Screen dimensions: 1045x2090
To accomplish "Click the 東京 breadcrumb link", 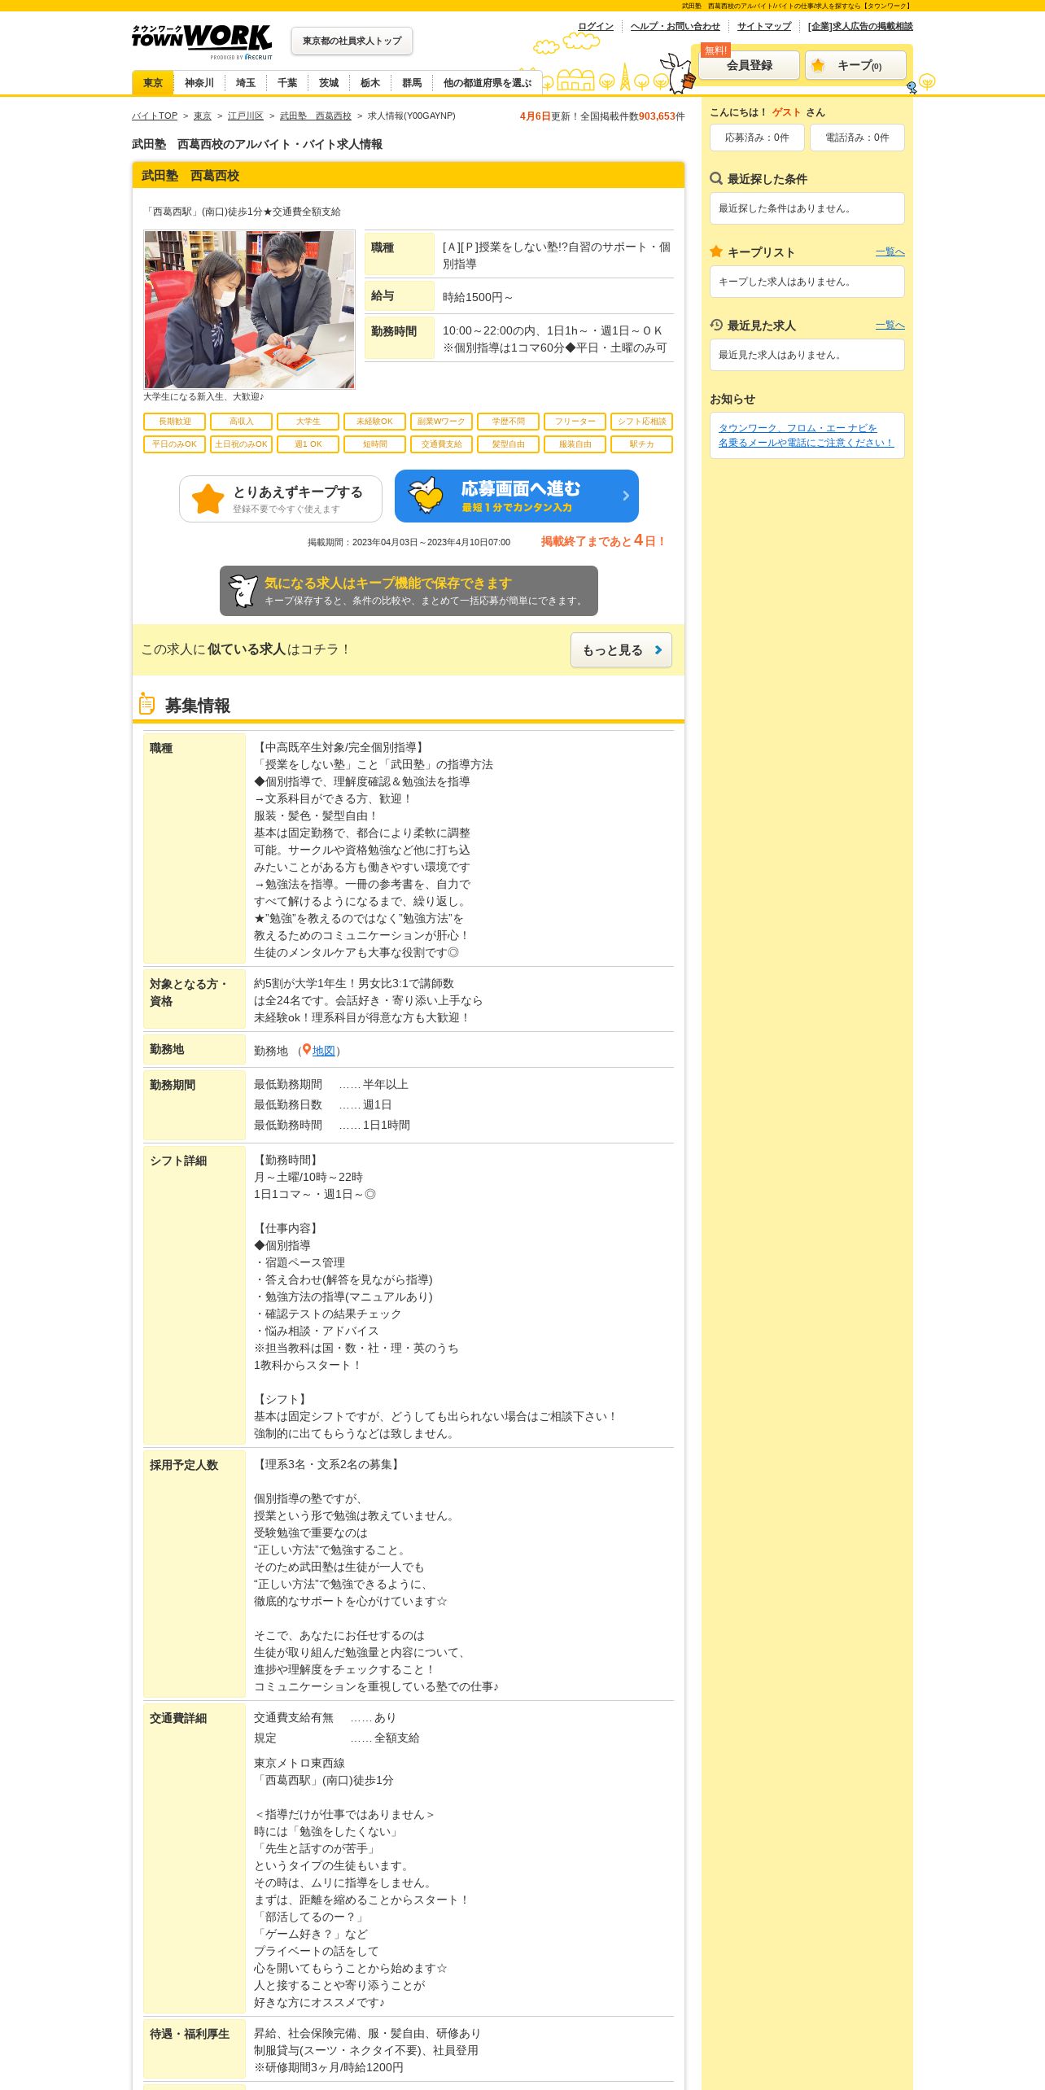I will point(203,116).
